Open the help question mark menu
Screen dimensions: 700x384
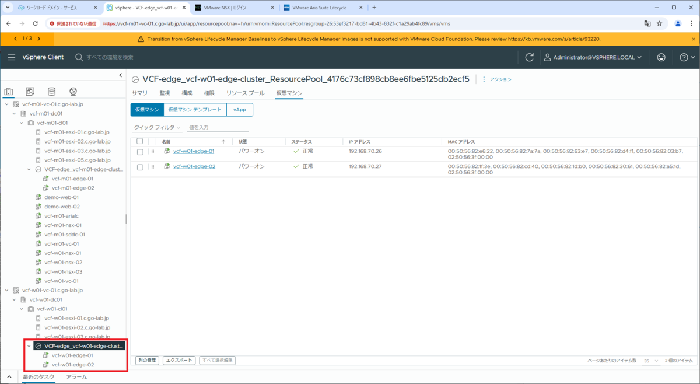[687, 57]
